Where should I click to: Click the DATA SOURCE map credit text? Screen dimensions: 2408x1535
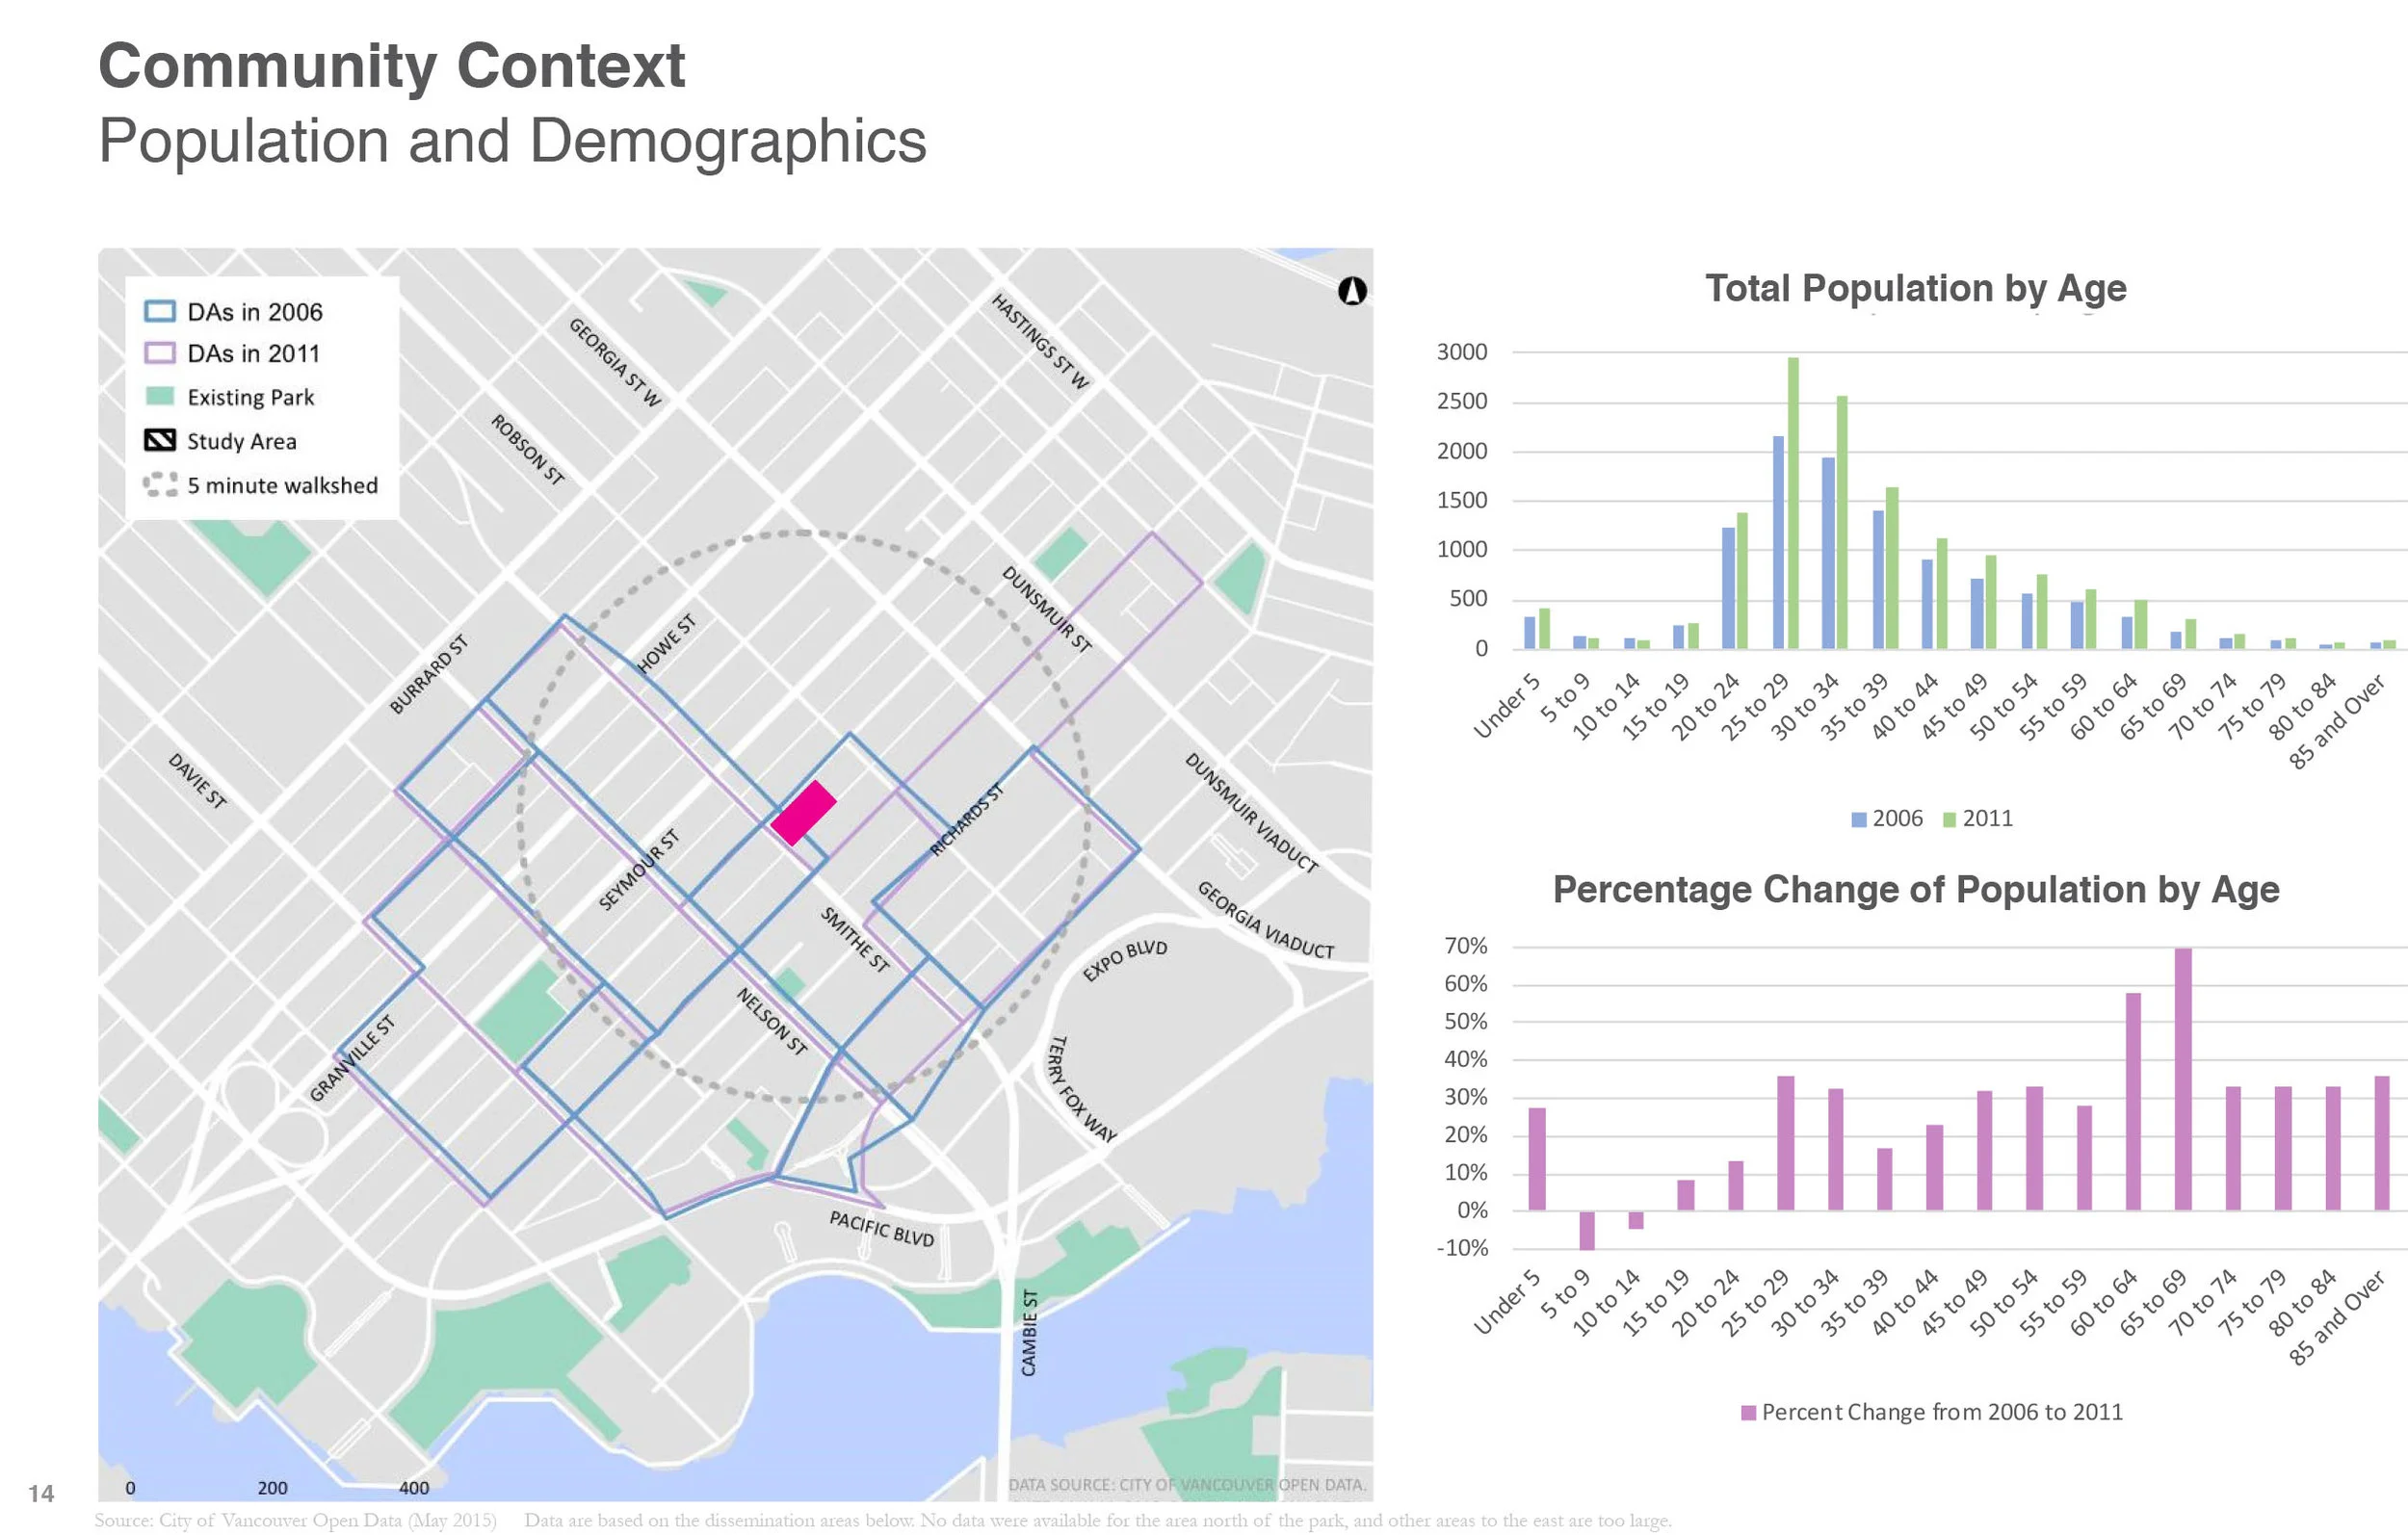(x=1187, y=1485)
